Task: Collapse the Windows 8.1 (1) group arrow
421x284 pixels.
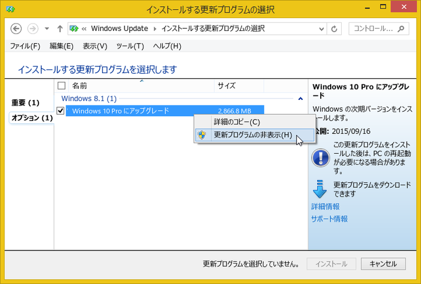Action: (300, 99)
